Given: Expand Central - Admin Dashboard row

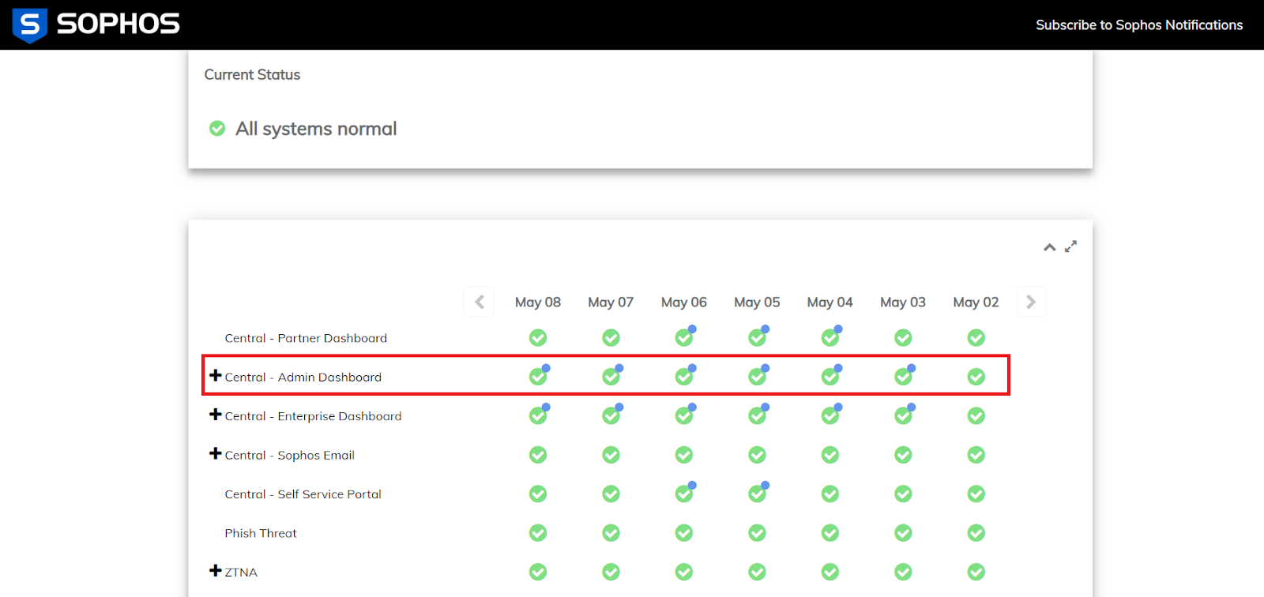Looking at the screenshot, I should coord(215,376).
